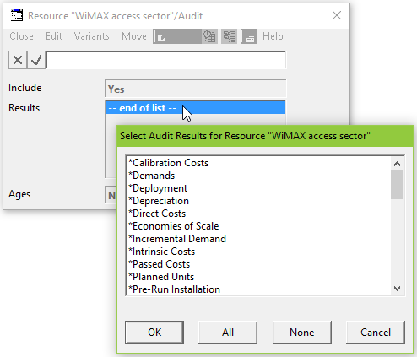Click the clock-and-grid time series toolbar icon
This screenshot has height=357, width=417.
coord(209,36)
